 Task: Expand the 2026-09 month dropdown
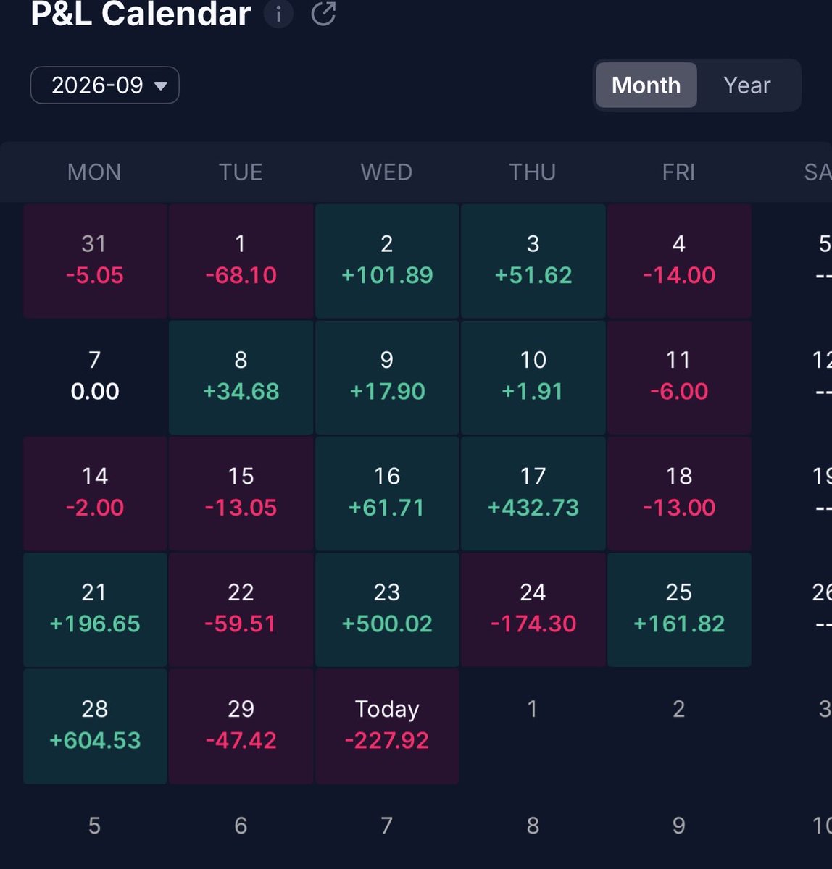click(105, 85)
